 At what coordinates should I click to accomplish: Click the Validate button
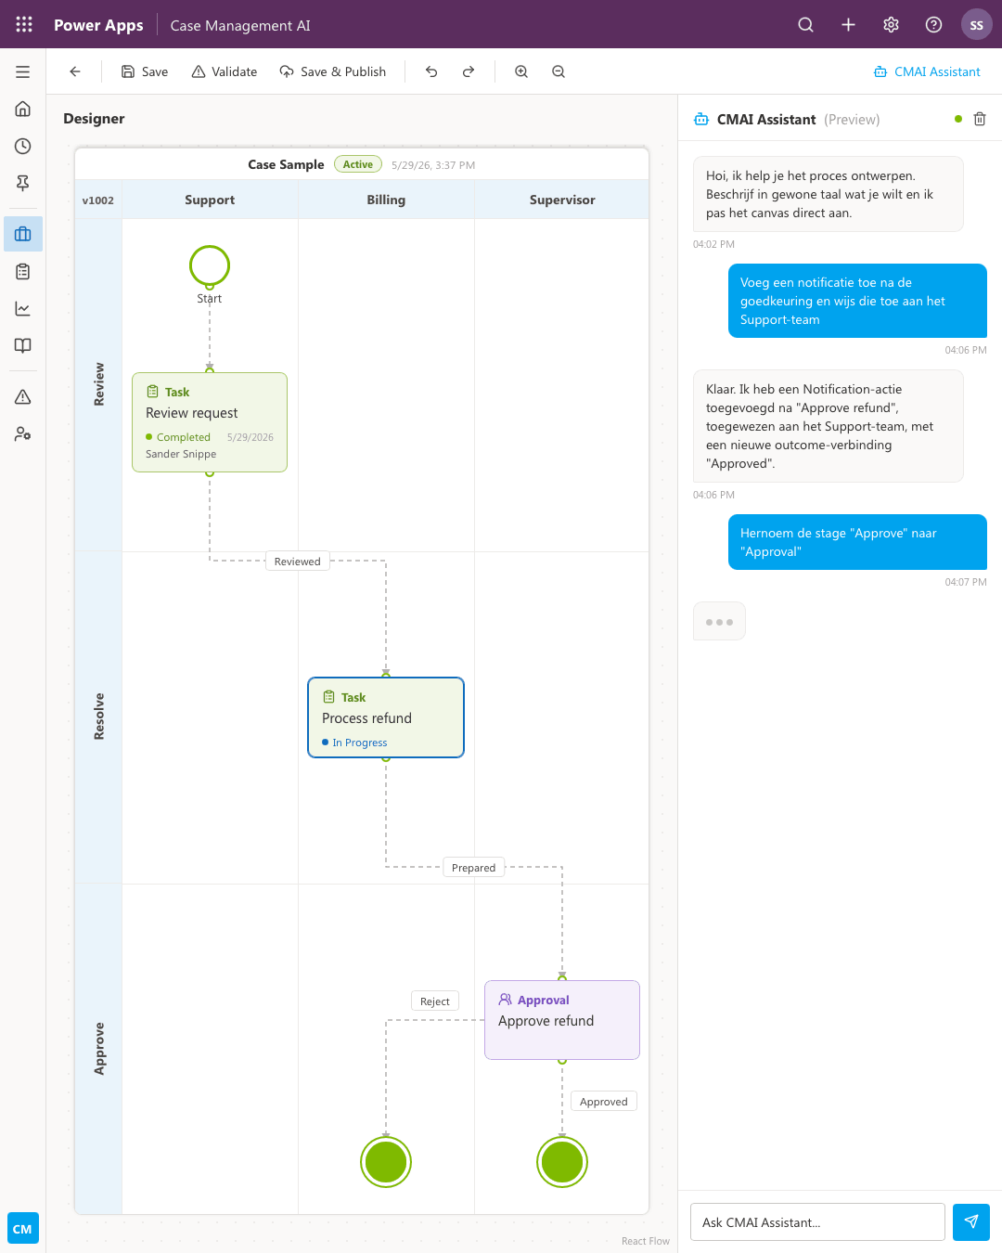[225, 71]
